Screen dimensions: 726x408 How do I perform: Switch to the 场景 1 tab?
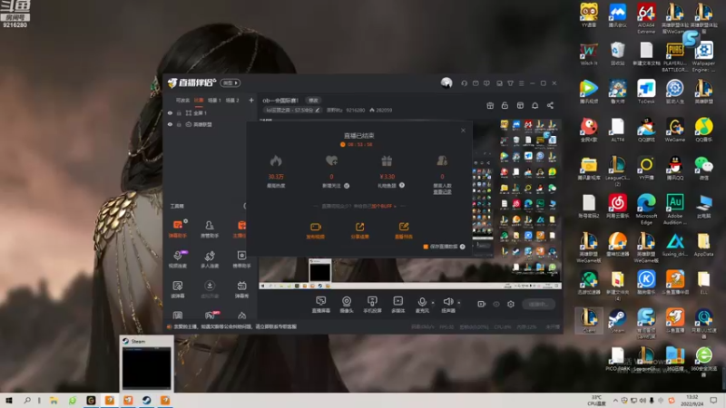tap(214, 100)
